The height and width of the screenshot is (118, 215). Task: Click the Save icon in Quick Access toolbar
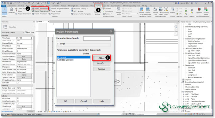pos(11,3)
